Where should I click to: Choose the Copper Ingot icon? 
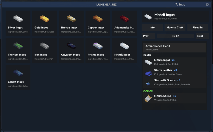(x=98, y=18)
